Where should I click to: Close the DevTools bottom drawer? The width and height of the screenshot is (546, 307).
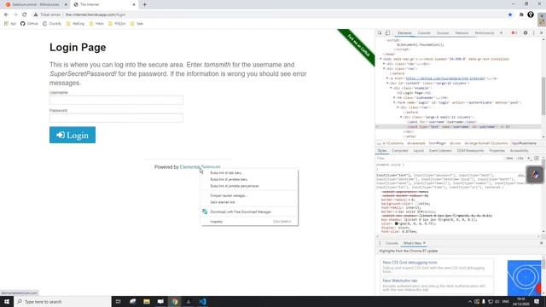click(541, 243)
